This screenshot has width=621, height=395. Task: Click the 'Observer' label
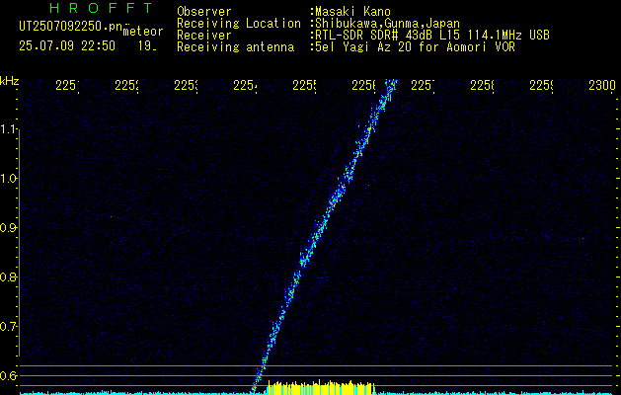tap(204, 12)
